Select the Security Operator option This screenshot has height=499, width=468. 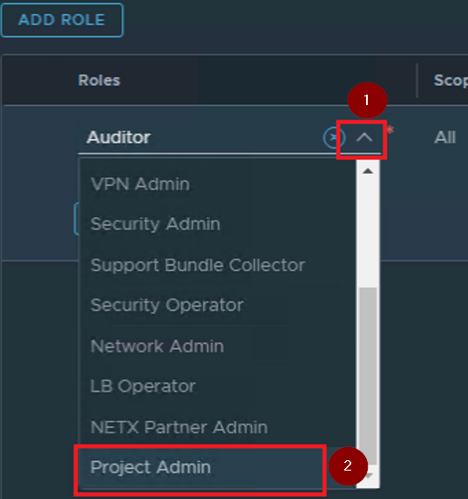tap(167, 305)
